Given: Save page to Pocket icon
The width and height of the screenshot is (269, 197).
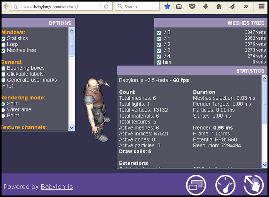Looking at the screenshot, I should (x=192, y=7).
